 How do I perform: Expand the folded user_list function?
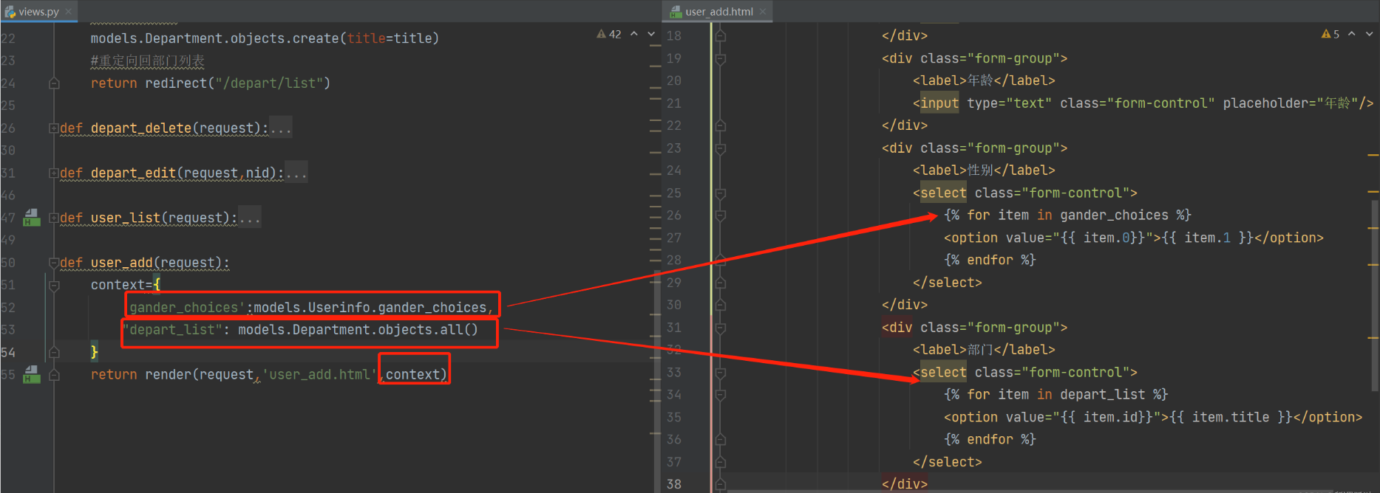pyautogui.click(x=54, y=218)
